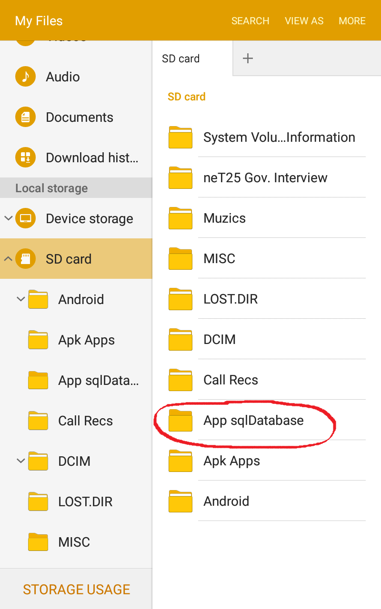Tap STORAGE USAGE at the bottom

coord(76,589)
